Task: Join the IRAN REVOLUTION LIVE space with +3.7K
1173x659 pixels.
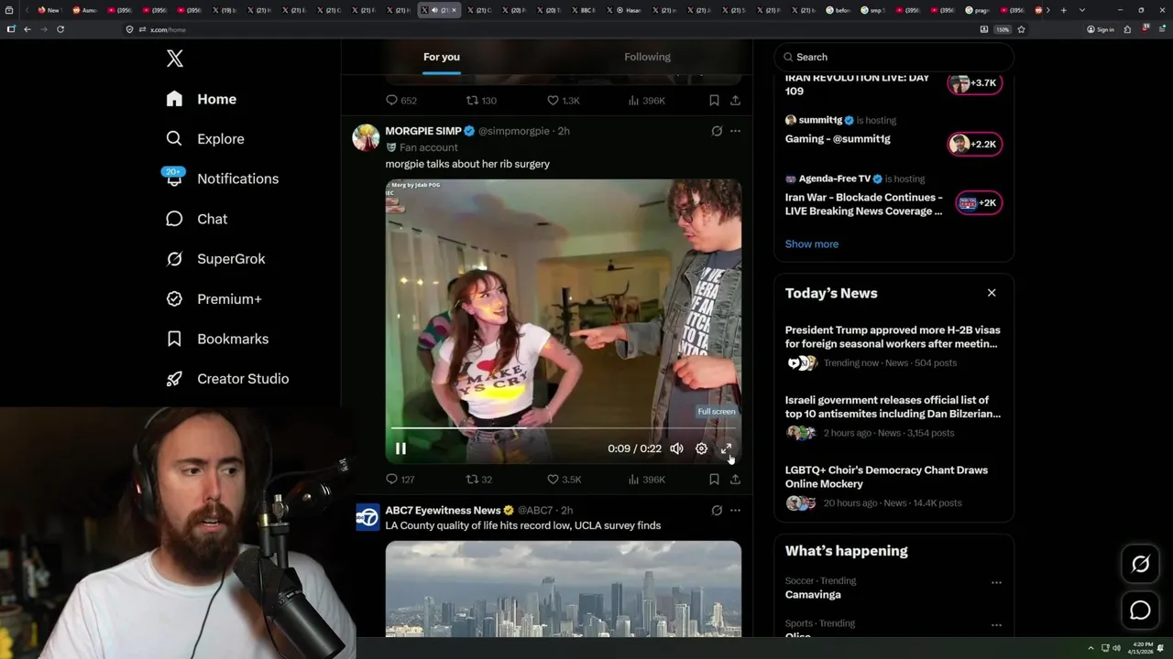Action: pyautogui.click(x=974, y=83)
